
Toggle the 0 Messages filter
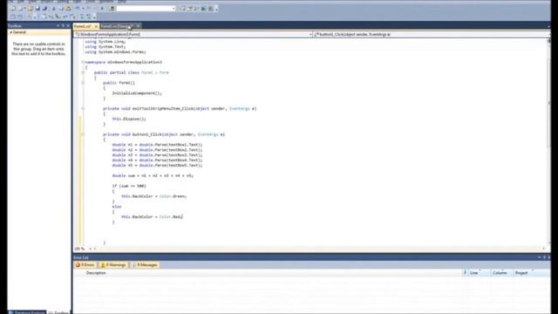tap(145, 265)
